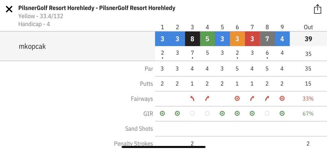
Task: Toggle the hole 1 GIR green indicator
Action: click(x=162, y=113)
